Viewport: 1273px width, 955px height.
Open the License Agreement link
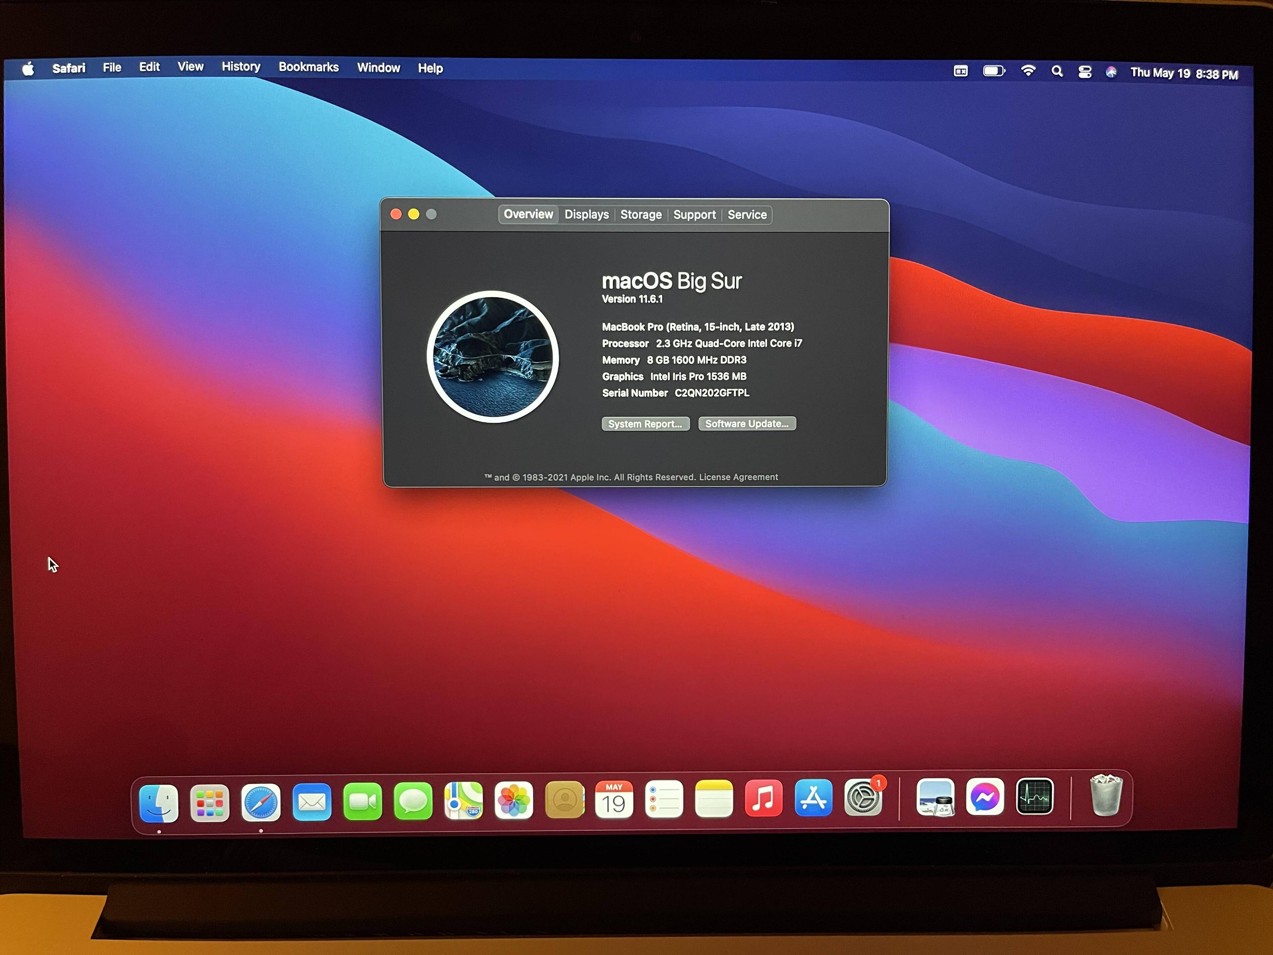[738, 477]
